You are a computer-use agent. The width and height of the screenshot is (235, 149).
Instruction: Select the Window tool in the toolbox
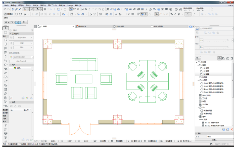point(5,48)
